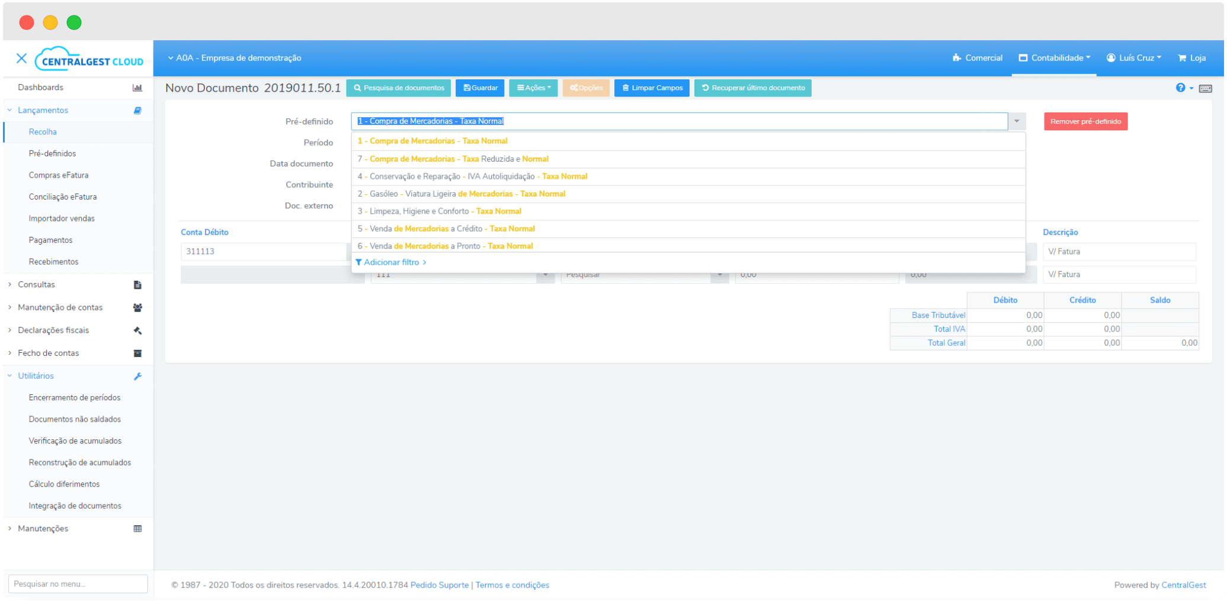Open Compras eFatura
This screenshot has height=601, width=1227.
59,175
